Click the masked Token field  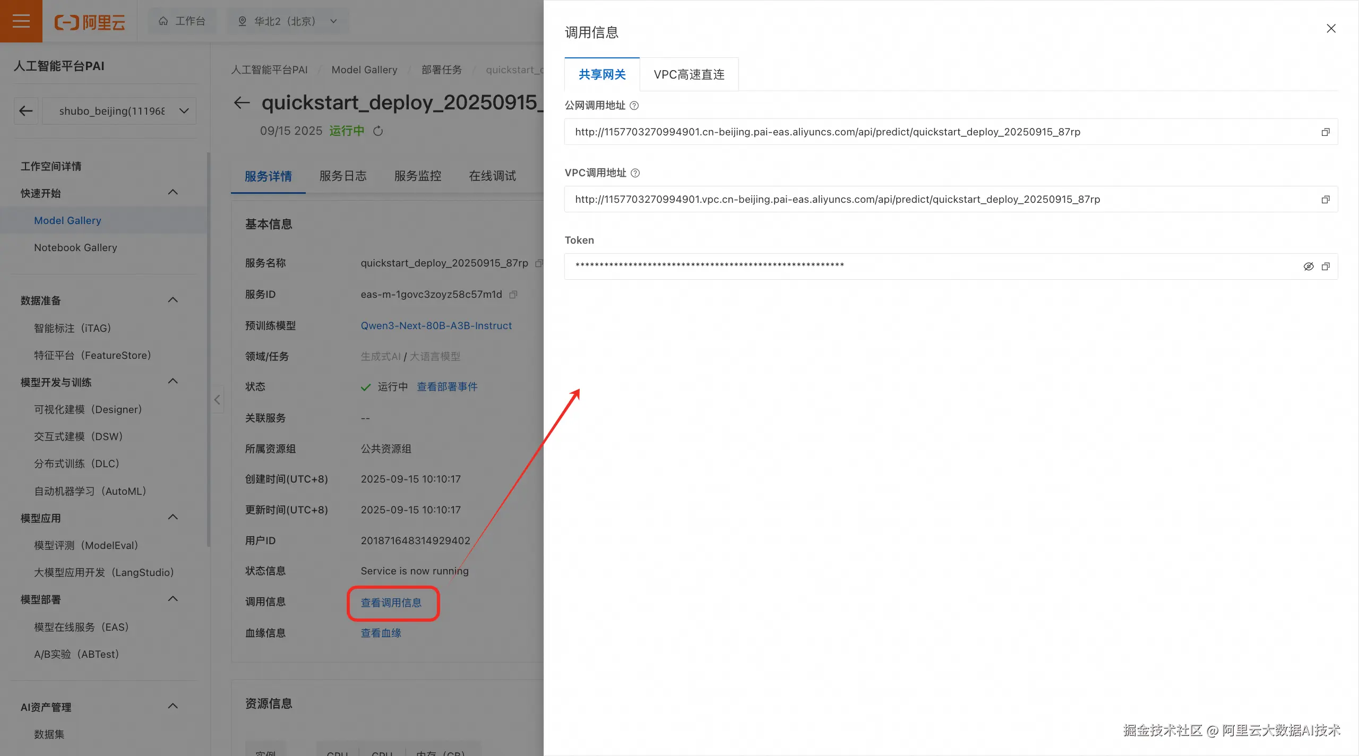[951, 267]
